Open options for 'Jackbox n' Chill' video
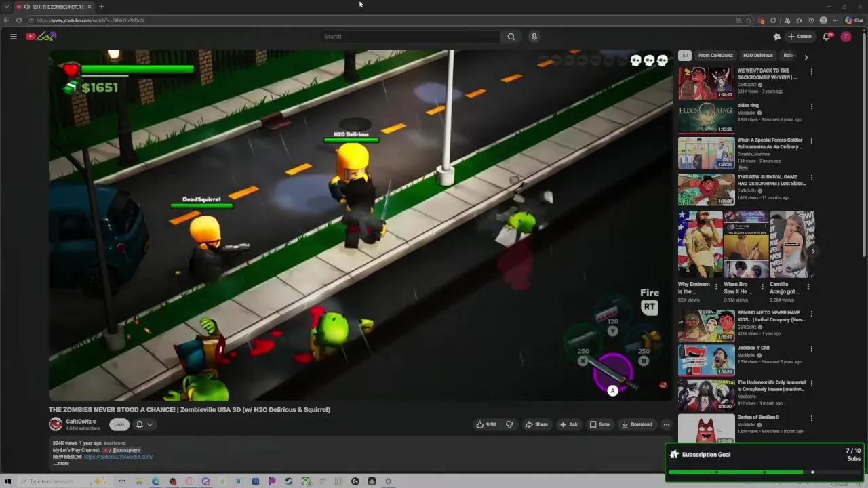868x488 pixels. click(812, 348)
